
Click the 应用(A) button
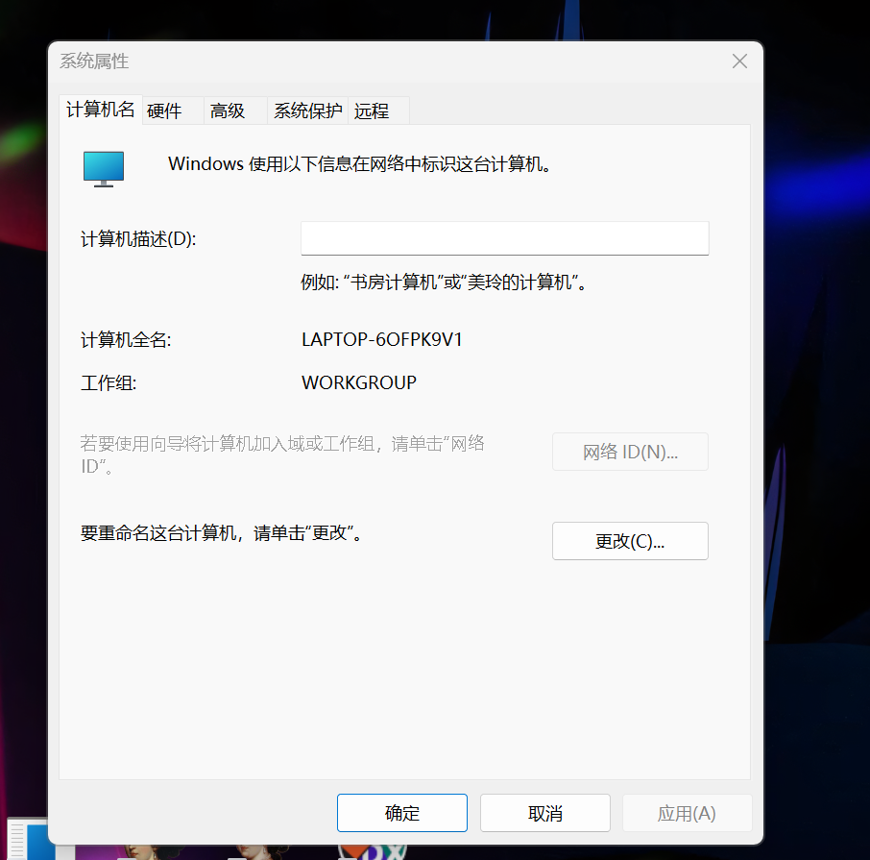687,813
